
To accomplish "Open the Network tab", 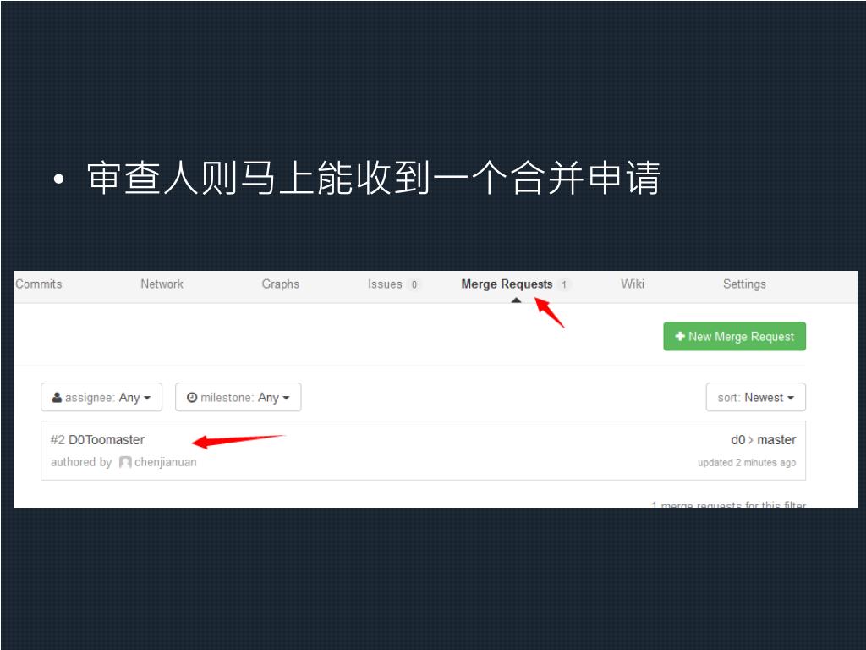I will [x=162, y=284].
